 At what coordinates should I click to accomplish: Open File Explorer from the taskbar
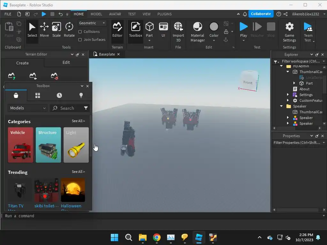coord(143,237)
